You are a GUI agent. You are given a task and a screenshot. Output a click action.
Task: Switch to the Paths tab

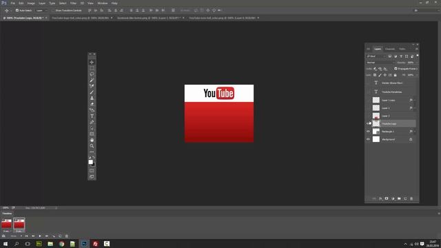(x=402, y=49)
